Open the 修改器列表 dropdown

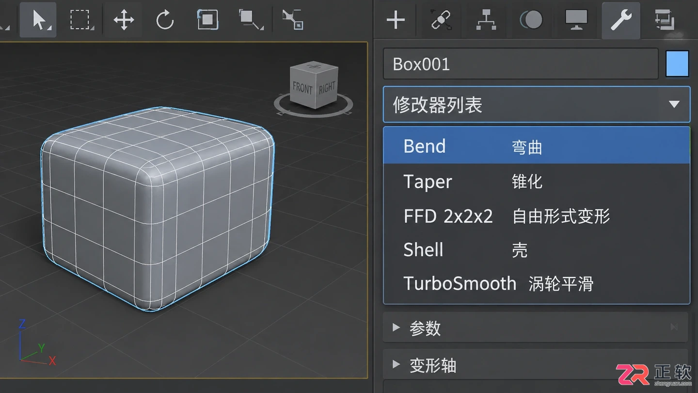(537, 104)
